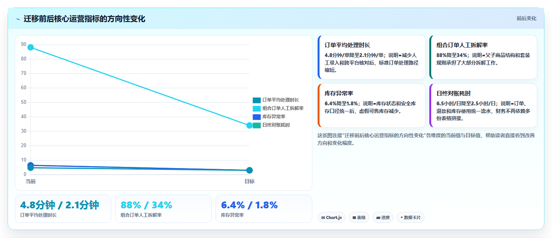
Task: Click legend label 库存异常率
Action: coord(274,117)
